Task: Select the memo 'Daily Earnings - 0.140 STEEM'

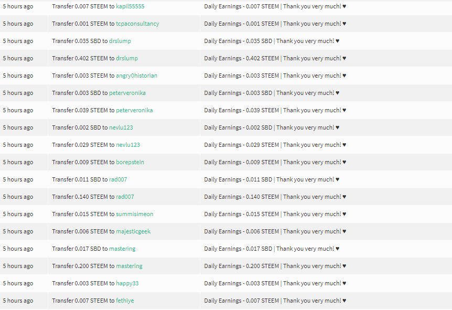Action: pyautogui.click(x=242, y=197)
